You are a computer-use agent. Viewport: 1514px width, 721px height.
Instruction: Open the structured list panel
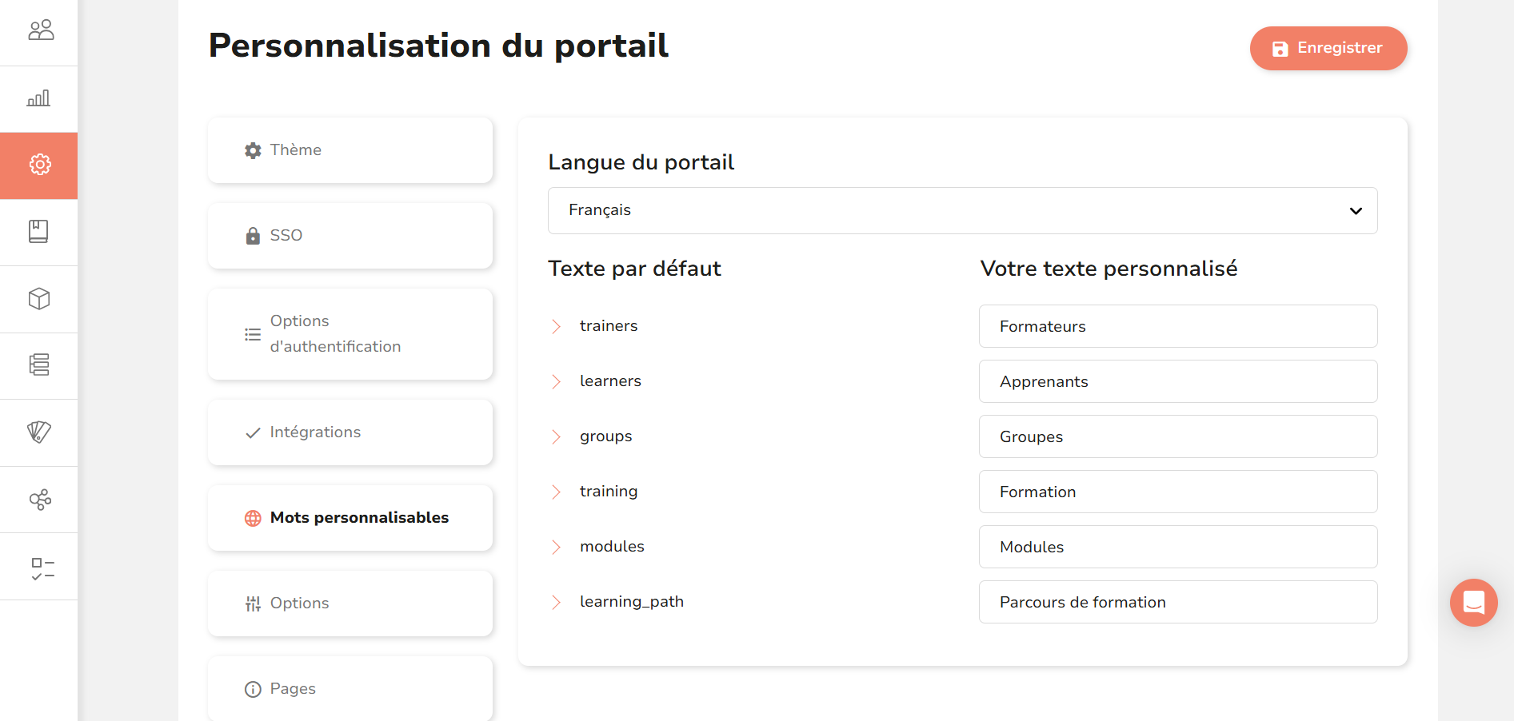(39, 365)
